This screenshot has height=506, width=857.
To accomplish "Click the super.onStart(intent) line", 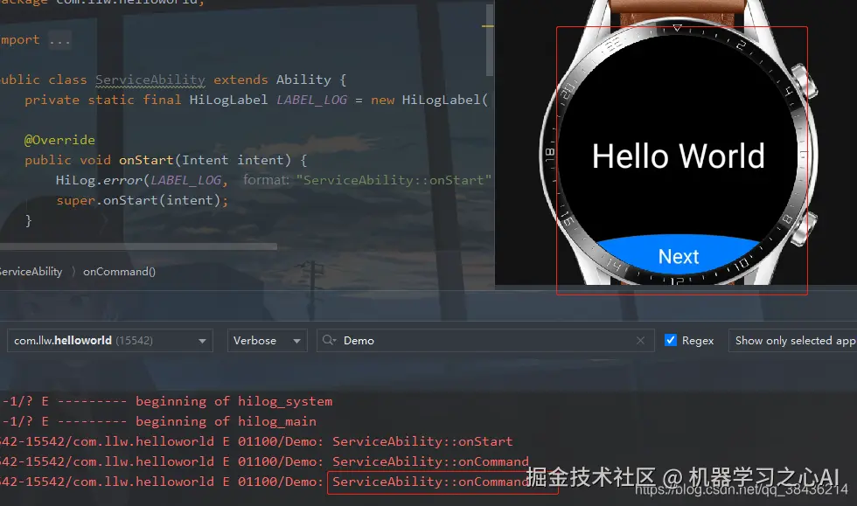I will [x=142, y=200].
